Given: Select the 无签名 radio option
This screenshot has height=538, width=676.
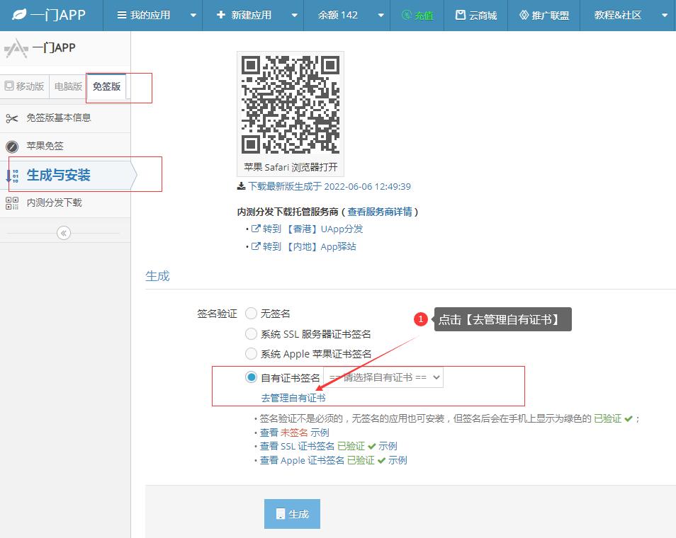Looking at the screenshot, I should 251,313.
